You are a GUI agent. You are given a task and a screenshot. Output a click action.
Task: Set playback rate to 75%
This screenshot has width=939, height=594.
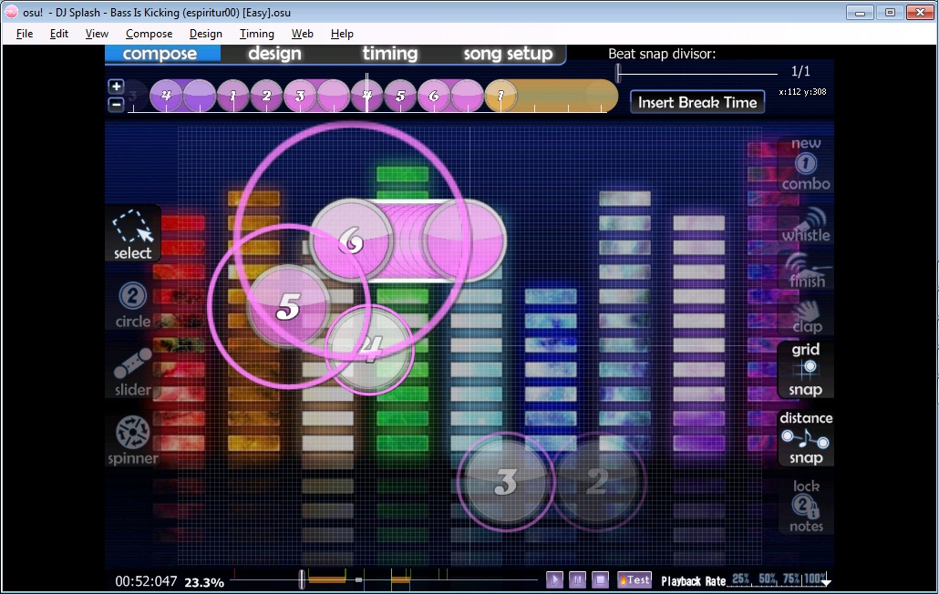point(791,579)
